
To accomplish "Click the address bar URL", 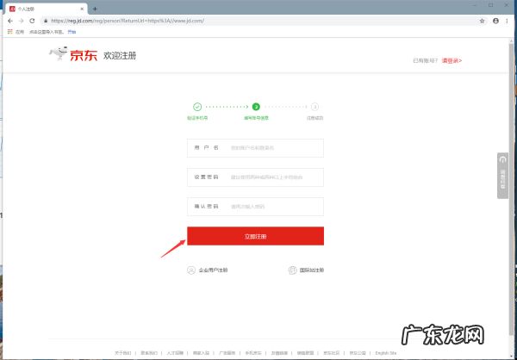I will pos(172,19).
